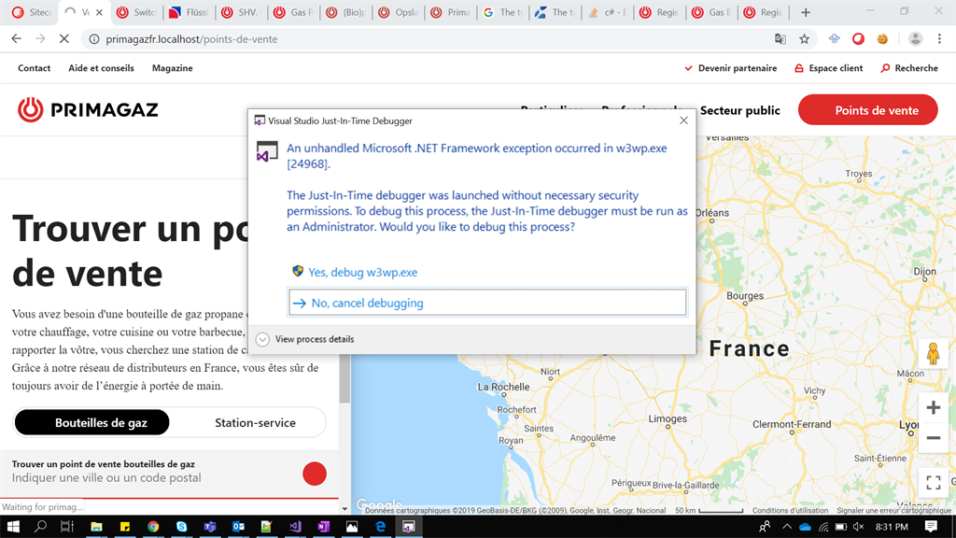Open Photos app from the taskbar
The image size is (956, 538).
tap(352, 527)
